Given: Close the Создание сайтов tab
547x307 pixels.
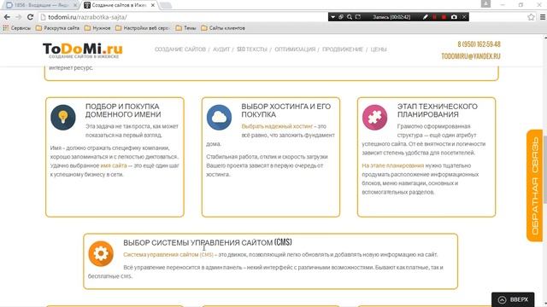Looking at the screenshot, I should click(153, 5).
